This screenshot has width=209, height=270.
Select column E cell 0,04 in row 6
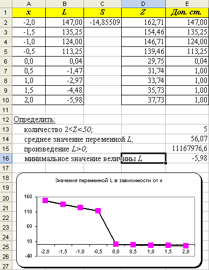(x=187, y=61)
